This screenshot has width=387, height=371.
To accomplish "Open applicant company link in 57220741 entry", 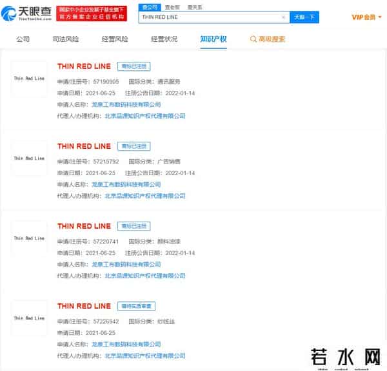I will tap(126, 265).
